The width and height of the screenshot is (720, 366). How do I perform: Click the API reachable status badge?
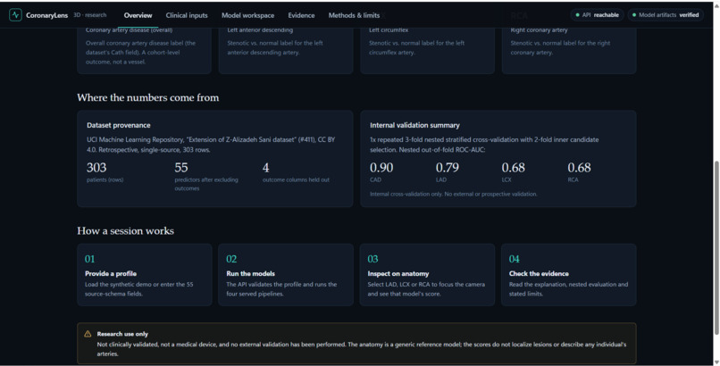point(597,15)
